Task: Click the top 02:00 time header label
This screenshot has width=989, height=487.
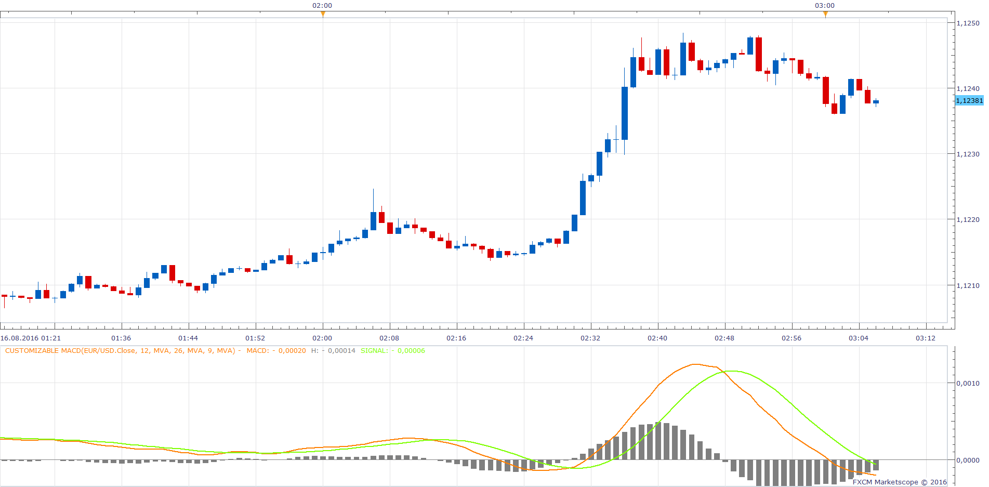Action: 322,5
